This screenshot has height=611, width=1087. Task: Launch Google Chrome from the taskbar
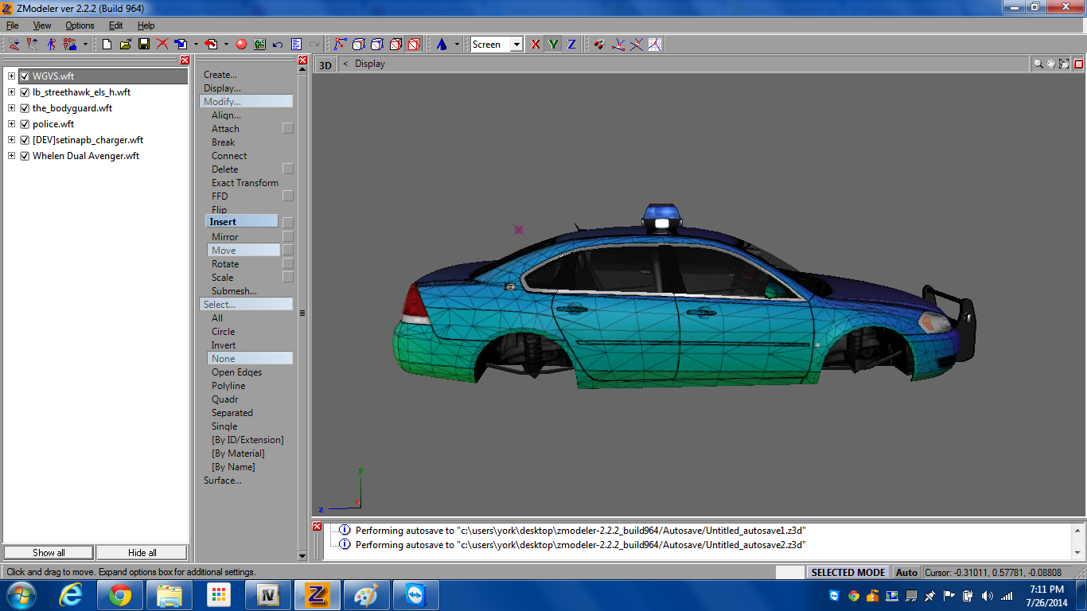point(120,595)
